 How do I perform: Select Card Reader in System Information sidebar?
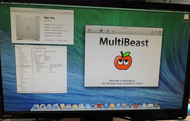point(23,56)
